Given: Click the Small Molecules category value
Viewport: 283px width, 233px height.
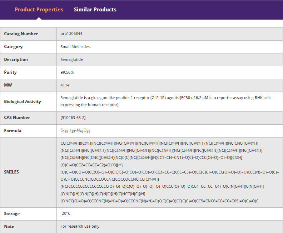Looking at the screenshot, I should click(75, 47).
